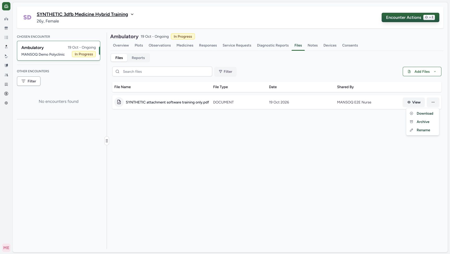Select the Reports sub-tab
The image size is (450, 254).
(138, 58)
